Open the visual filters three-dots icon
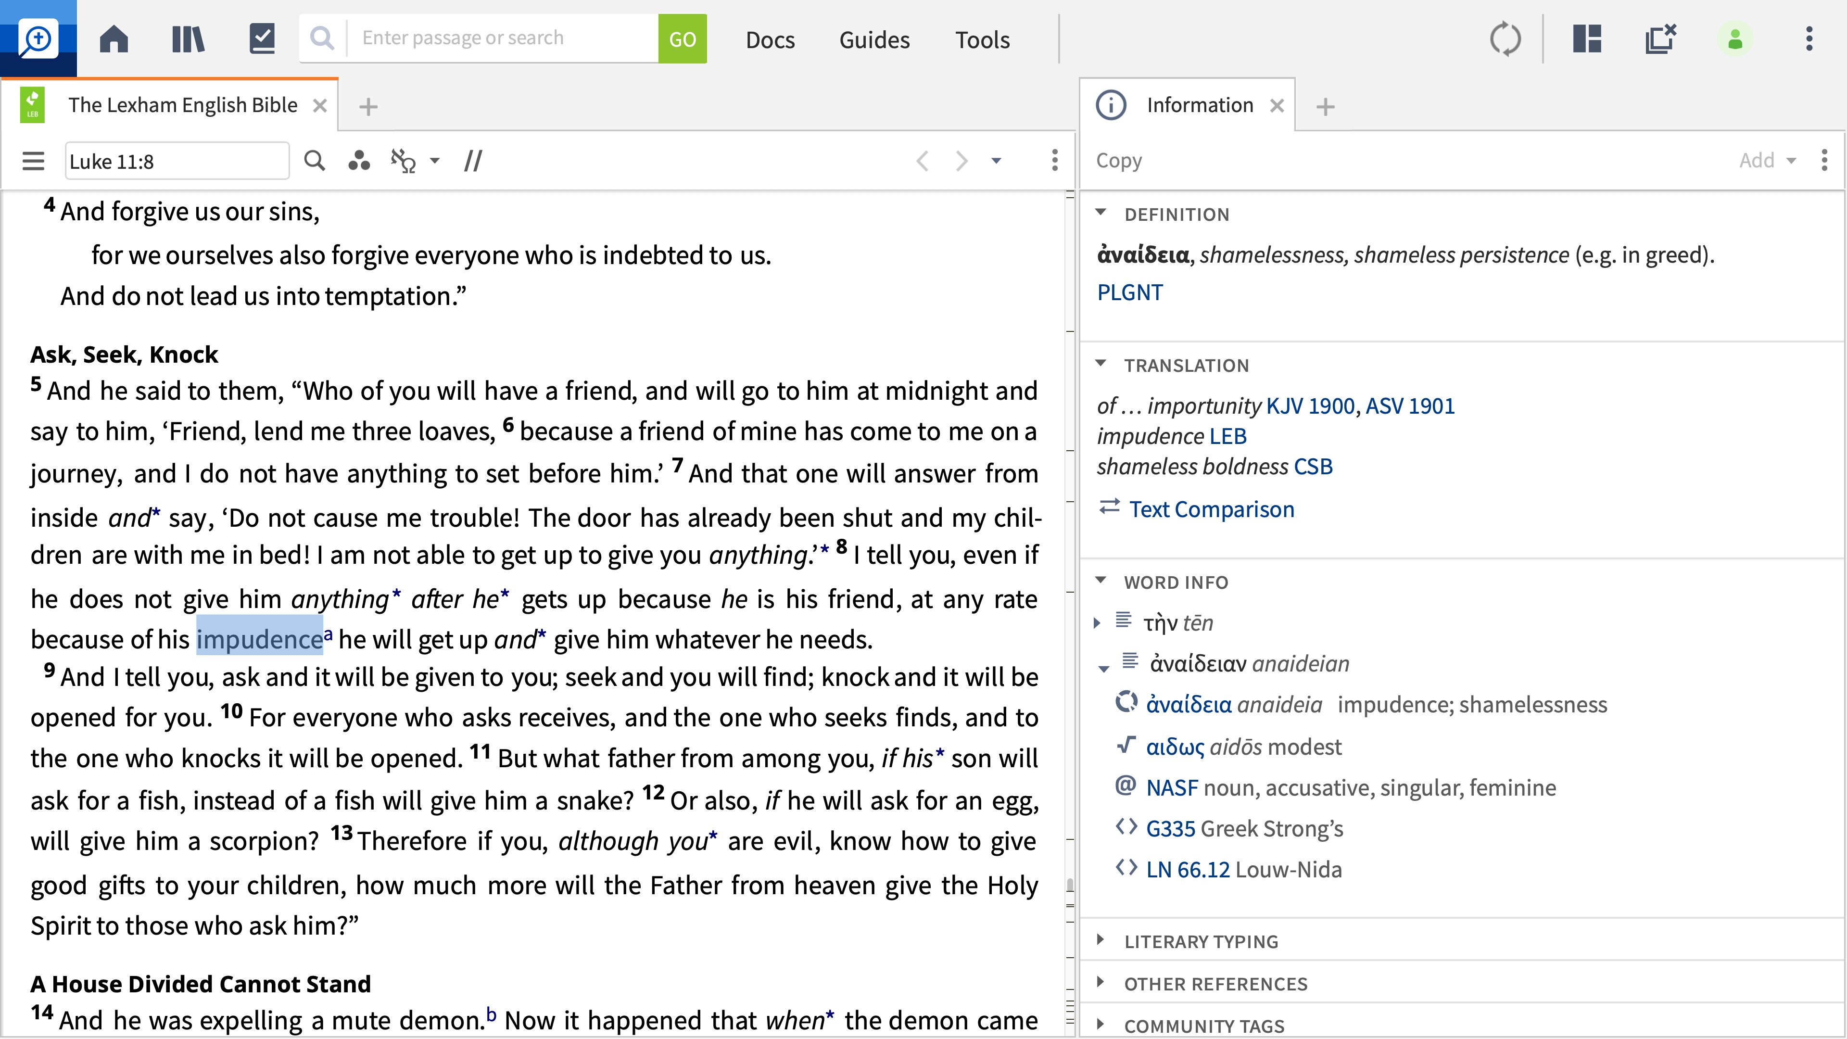The image size is (1847, 1039). [359, 161]
